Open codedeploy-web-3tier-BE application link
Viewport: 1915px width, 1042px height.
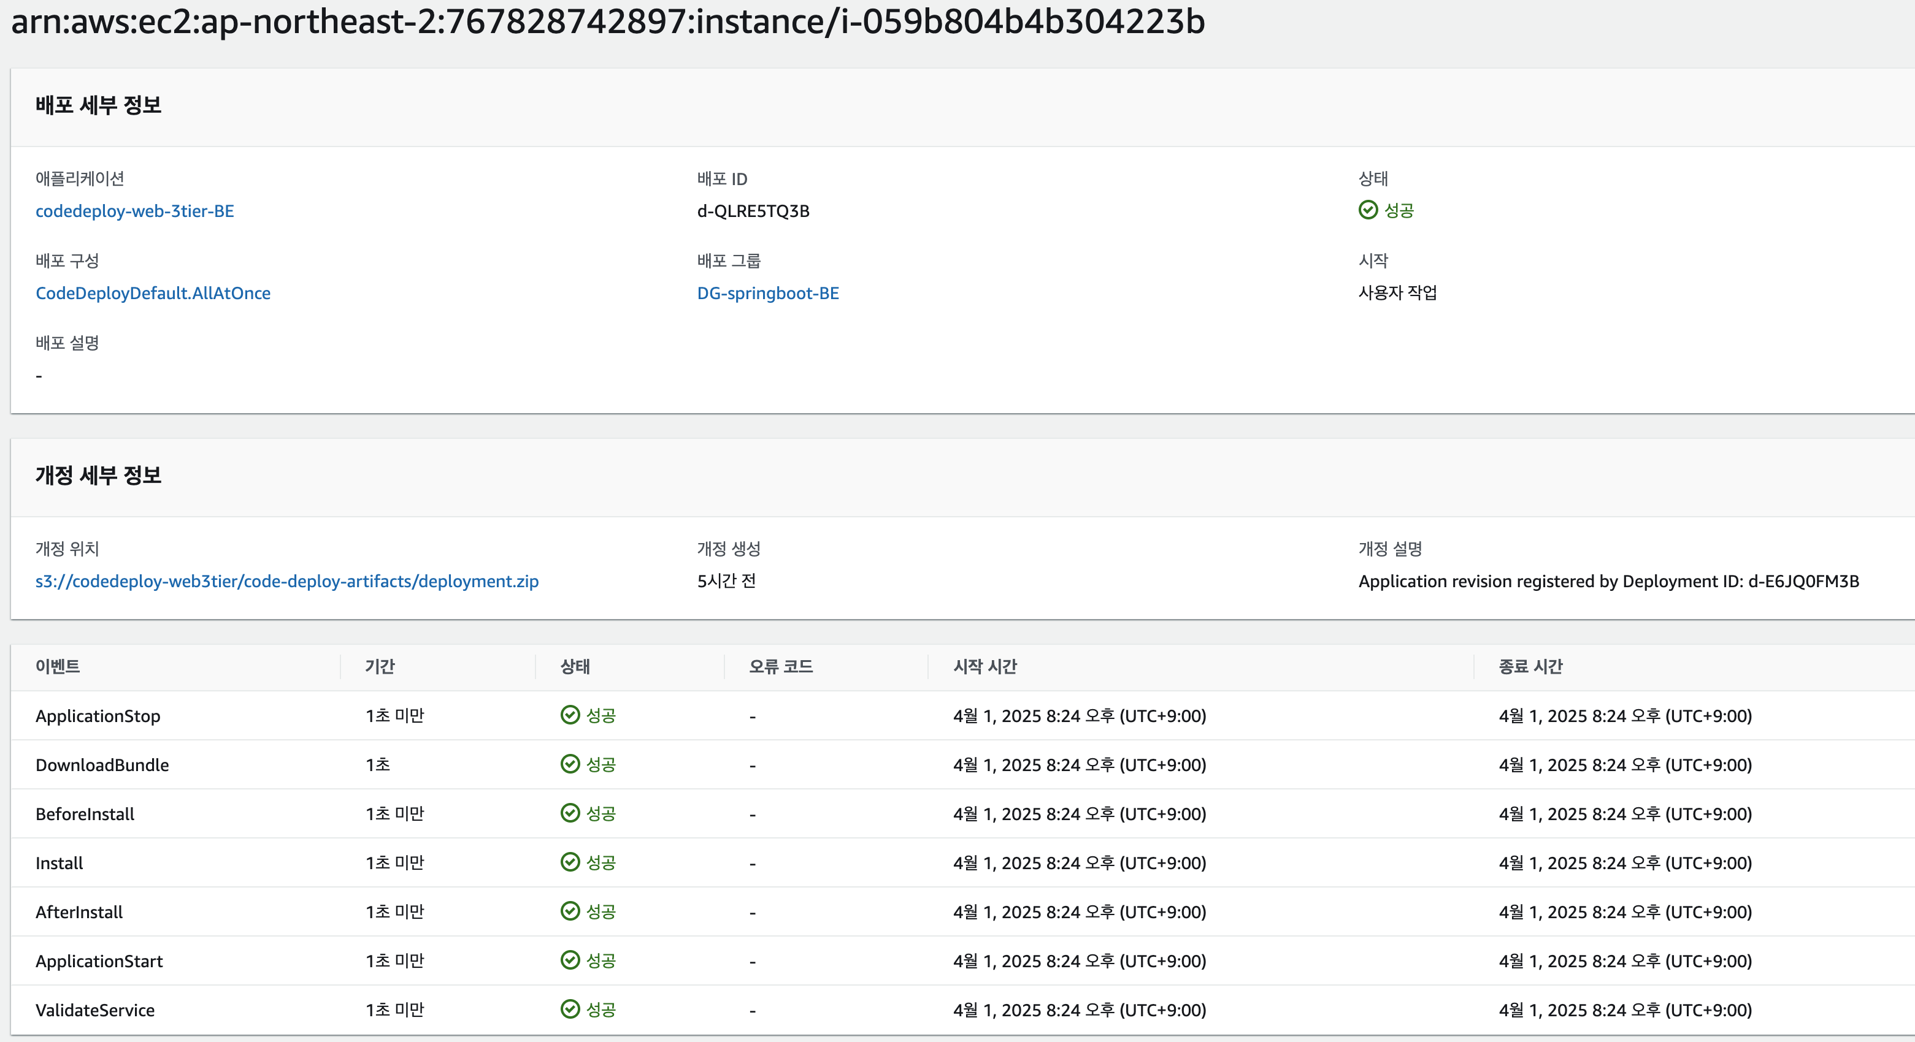coord(134,211)
